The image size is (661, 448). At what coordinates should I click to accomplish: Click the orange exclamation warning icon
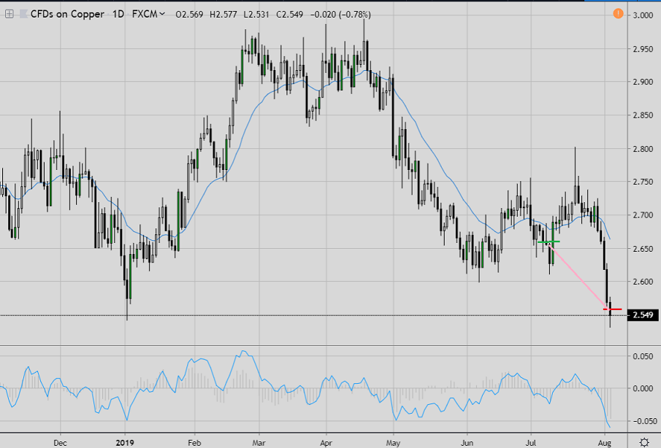click(x=618, y=13)
